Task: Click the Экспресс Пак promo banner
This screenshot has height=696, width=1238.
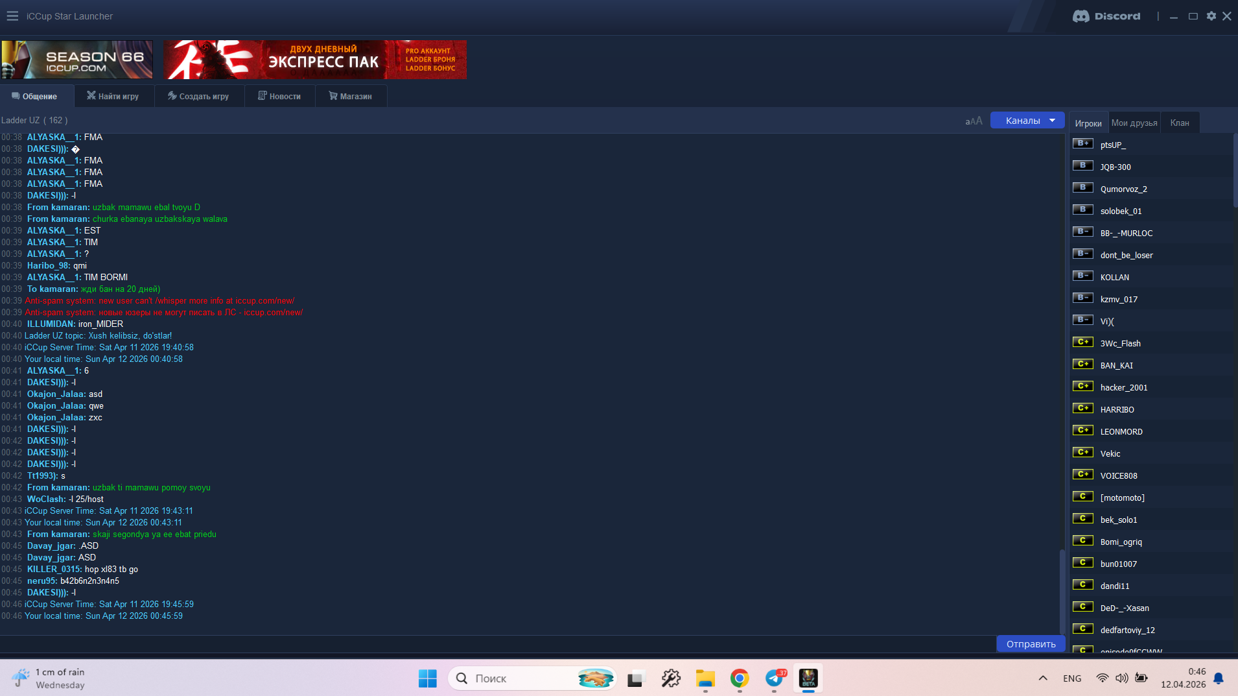Action: point(315,60)
